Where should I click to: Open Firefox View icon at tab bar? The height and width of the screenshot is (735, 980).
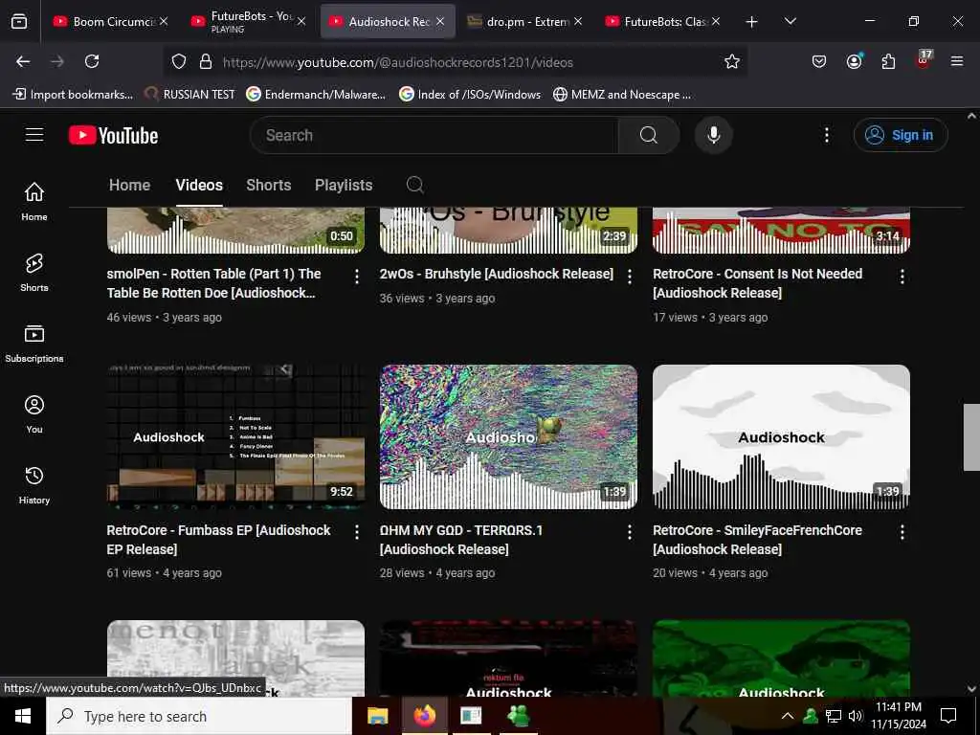pyautogui.click(x=19, y=21)
